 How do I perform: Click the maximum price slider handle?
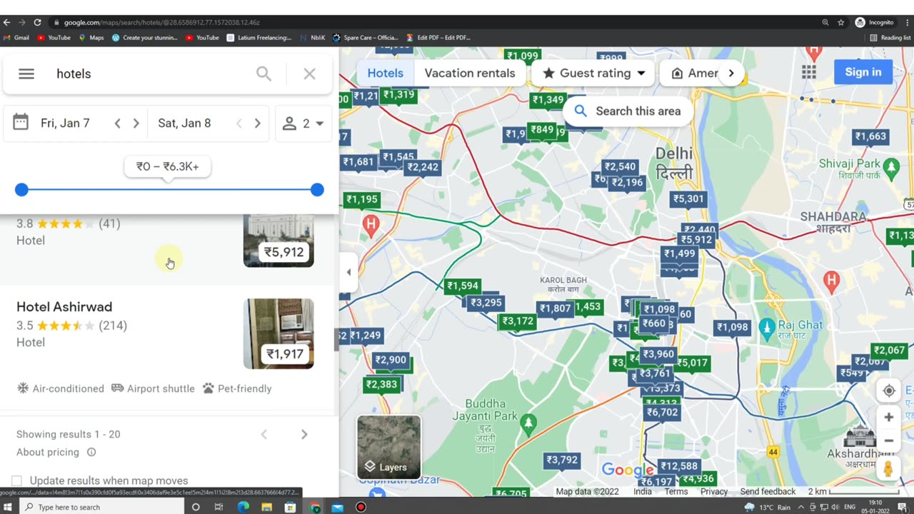tap(317, 189)
